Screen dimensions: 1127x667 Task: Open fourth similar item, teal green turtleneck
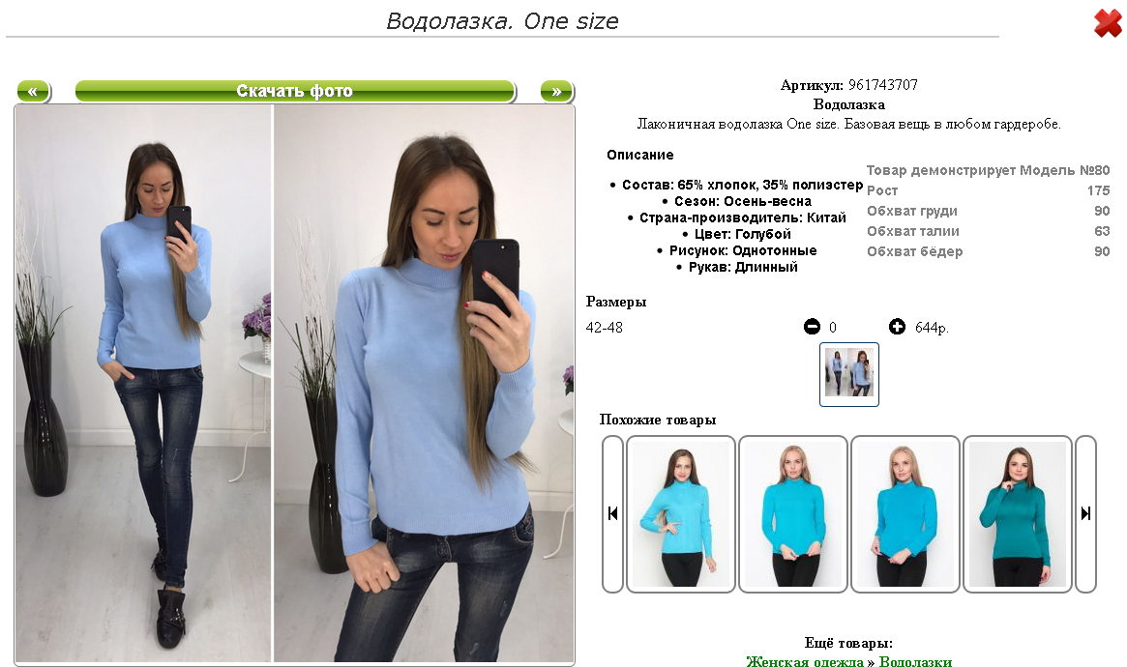coord(1017,513)
